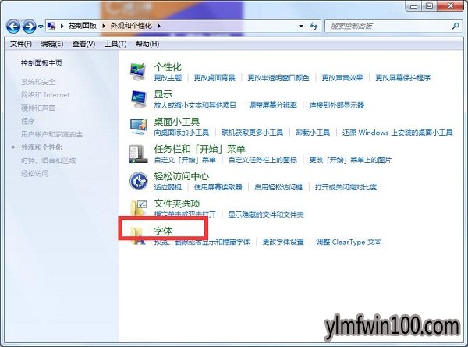
Task: Open the address bar history dropdown
Action: pyautogui.click(x=301, y=26)
